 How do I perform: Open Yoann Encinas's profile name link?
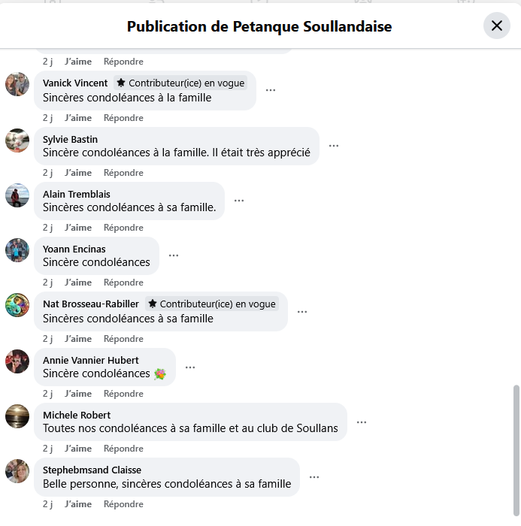(x=74, y=249)
